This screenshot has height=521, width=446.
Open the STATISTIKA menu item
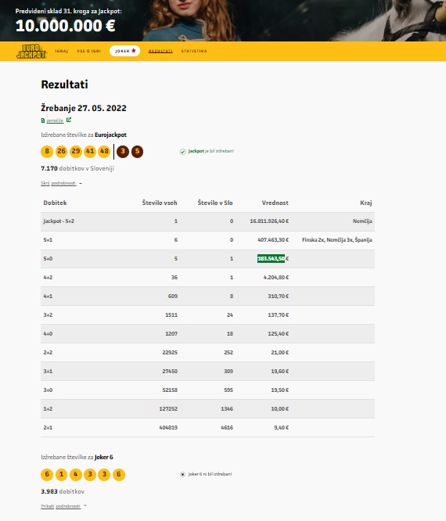(x=194, y=51)
